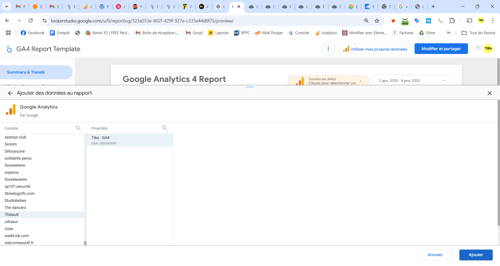Close the Ajouter des données panel

click(x=490, y=93)
